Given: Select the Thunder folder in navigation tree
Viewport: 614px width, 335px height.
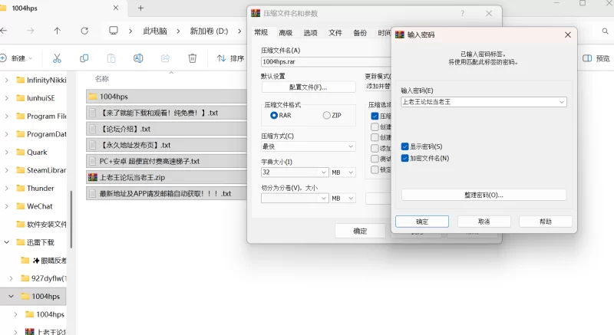Looking at the screenshot, I should click(41, 188).
